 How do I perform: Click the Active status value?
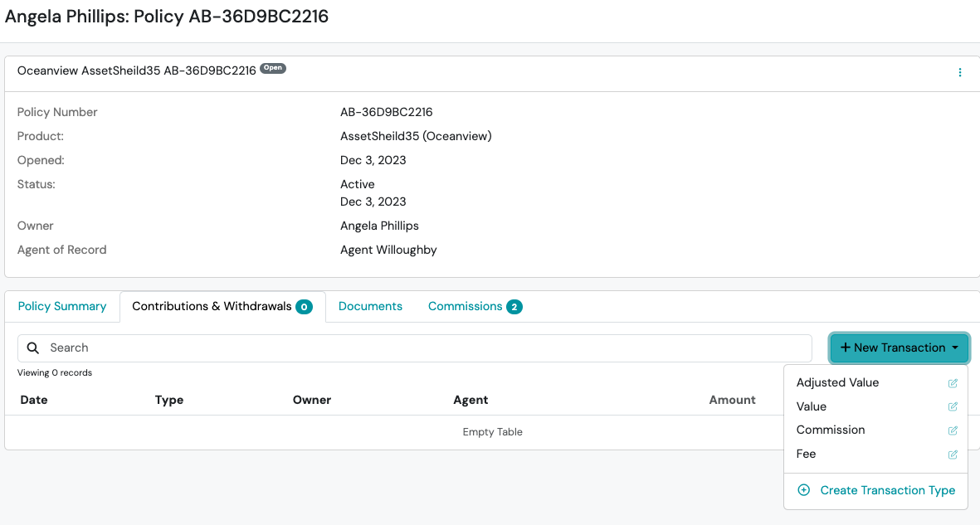(x=358, y=184)
